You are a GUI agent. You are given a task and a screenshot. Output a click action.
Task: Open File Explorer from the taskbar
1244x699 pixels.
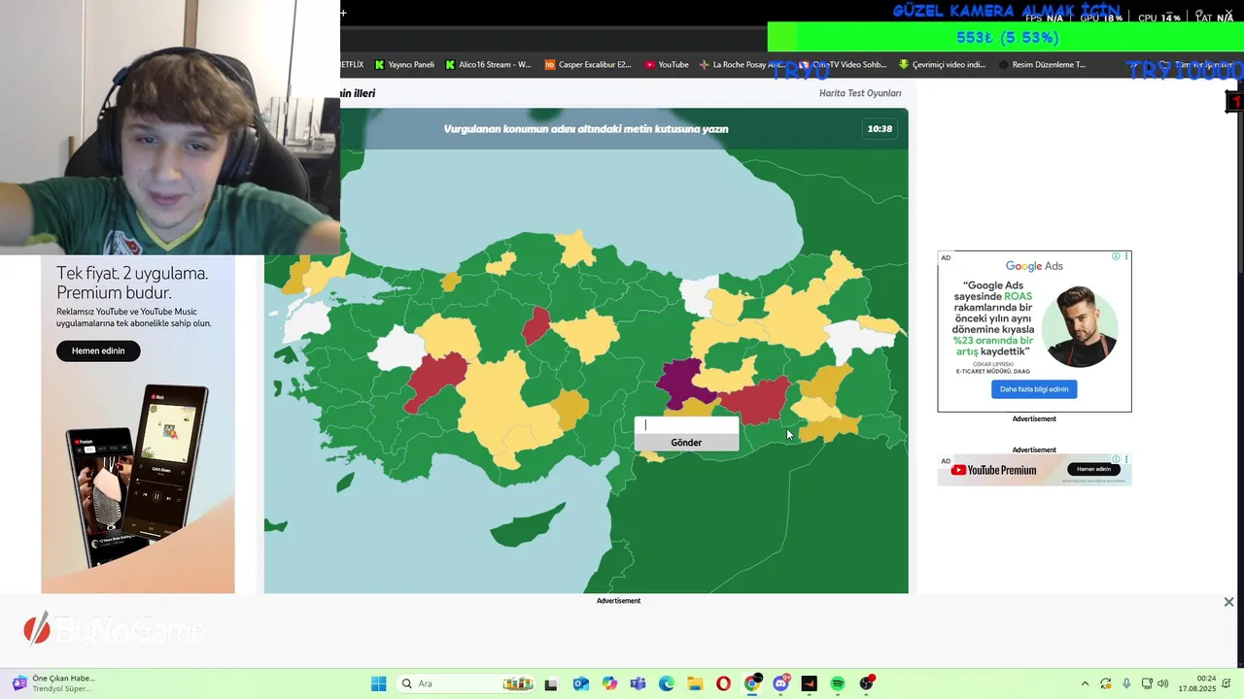pyautogui.click(x=695, y=683)
